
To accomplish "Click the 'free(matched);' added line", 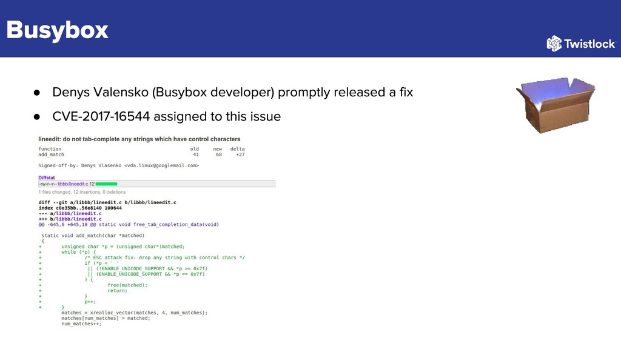I will [127, 285].
